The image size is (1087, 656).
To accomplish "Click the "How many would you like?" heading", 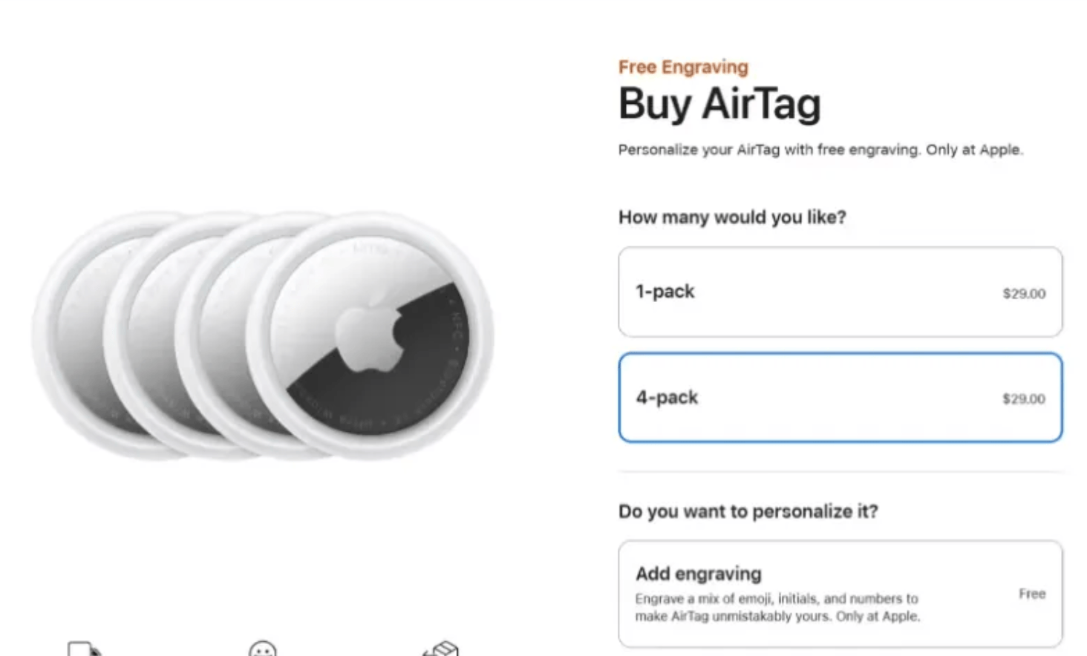I will coord(731,217).
